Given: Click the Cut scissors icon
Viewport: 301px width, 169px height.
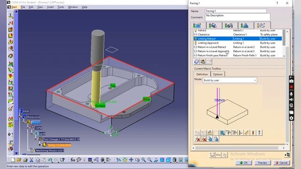Looking at the screenshot, I should [x=32, y=160].
